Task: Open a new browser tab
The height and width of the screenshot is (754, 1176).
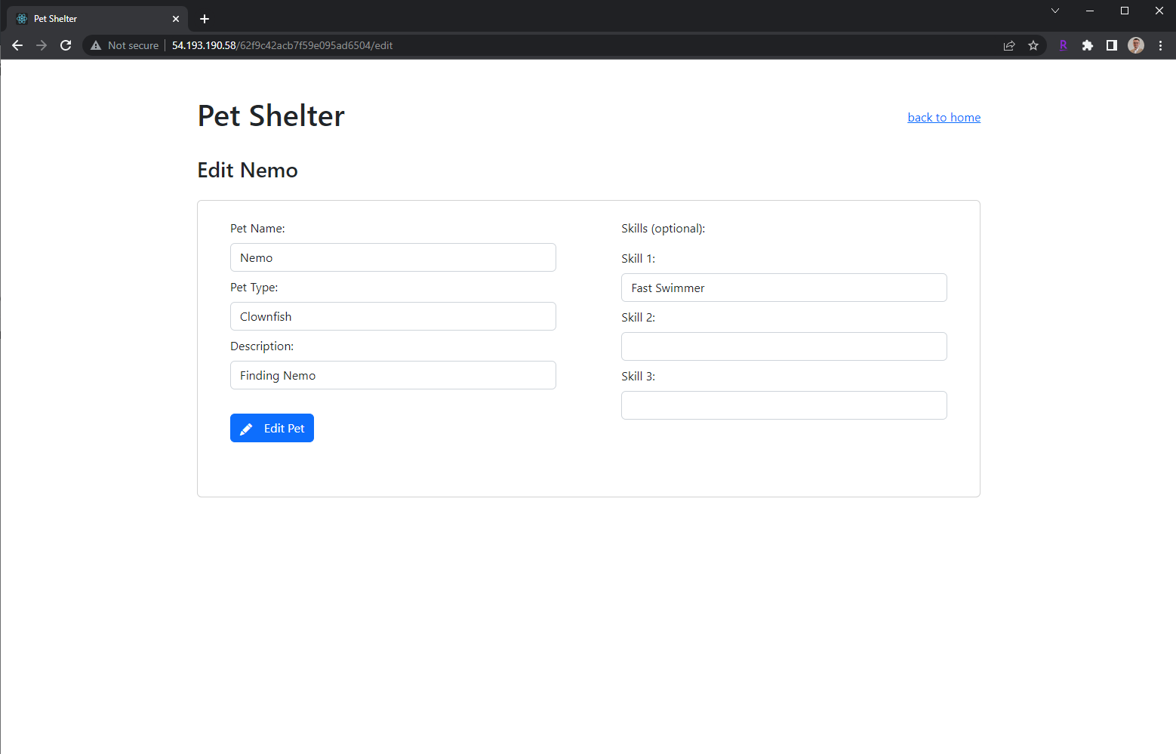Action: 204,18
